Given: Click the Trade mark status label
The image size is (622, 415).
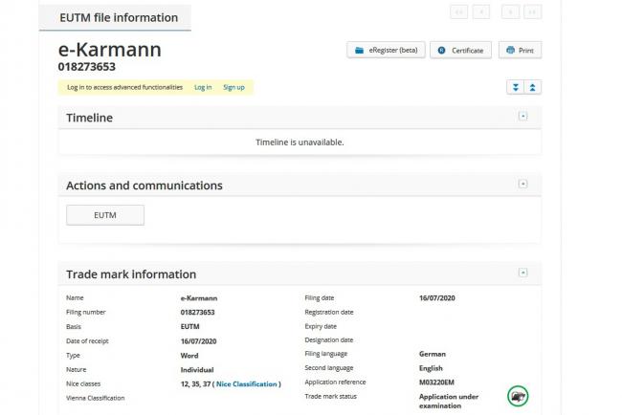Looking at the screenshot, I should click(x=330, y=397).
